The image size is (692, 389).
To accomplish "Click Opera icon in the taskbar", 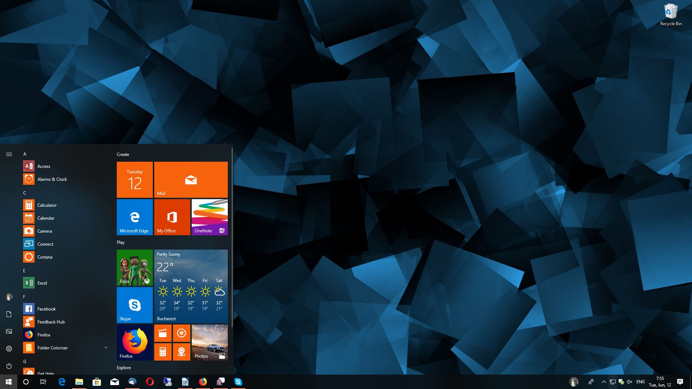I will [x=150, y=382].
